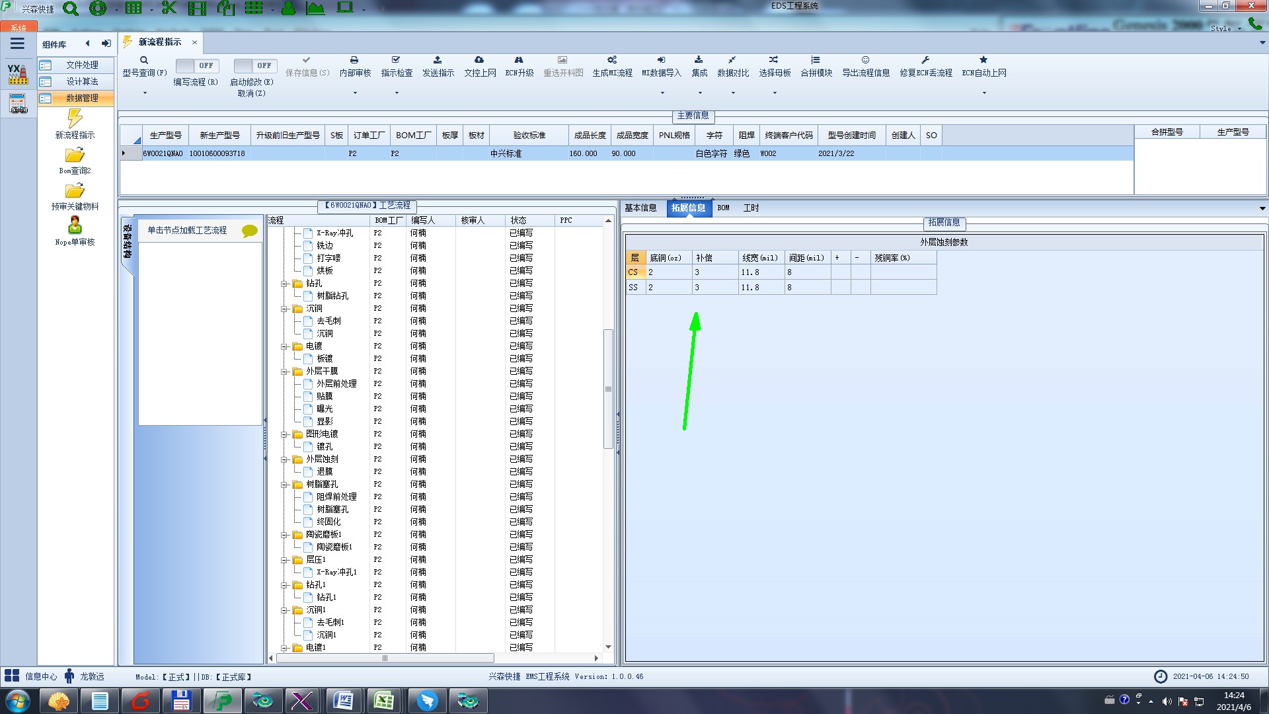Viewport: 1269px width, 714px height.
Task: Open the 预审关键物料 folder icon
Action: pos(75,191)
